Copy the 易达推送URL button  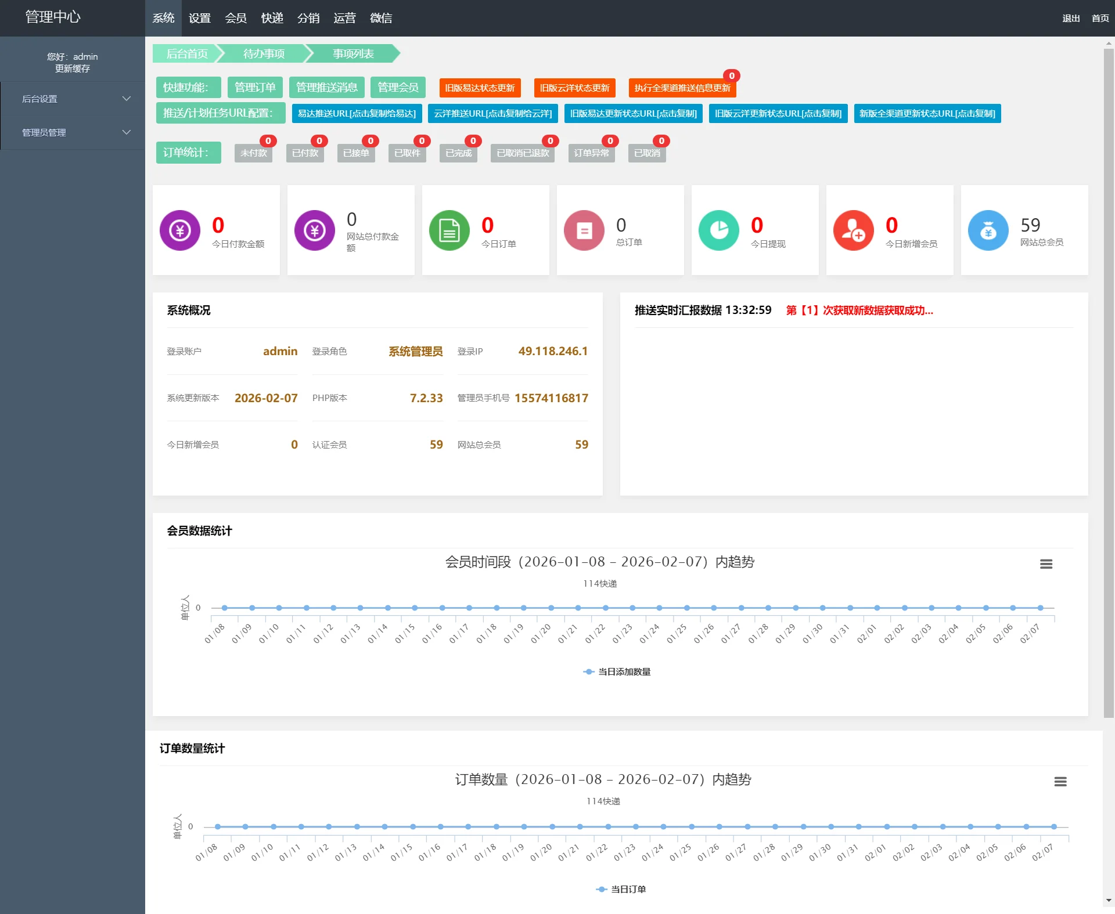click(357, 114)
